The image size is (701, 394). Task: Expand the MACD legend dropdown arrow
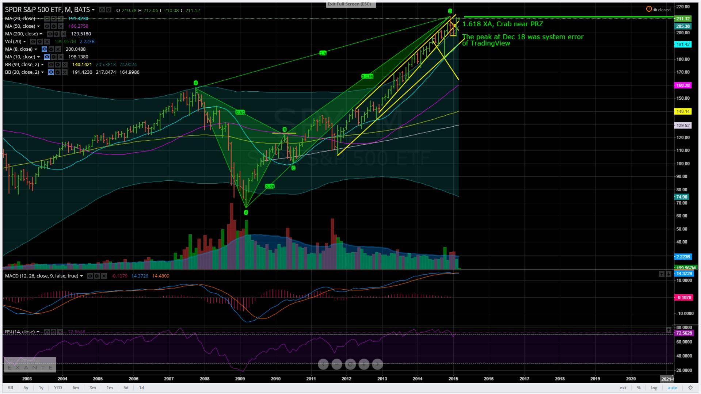(x=81, y=276)
